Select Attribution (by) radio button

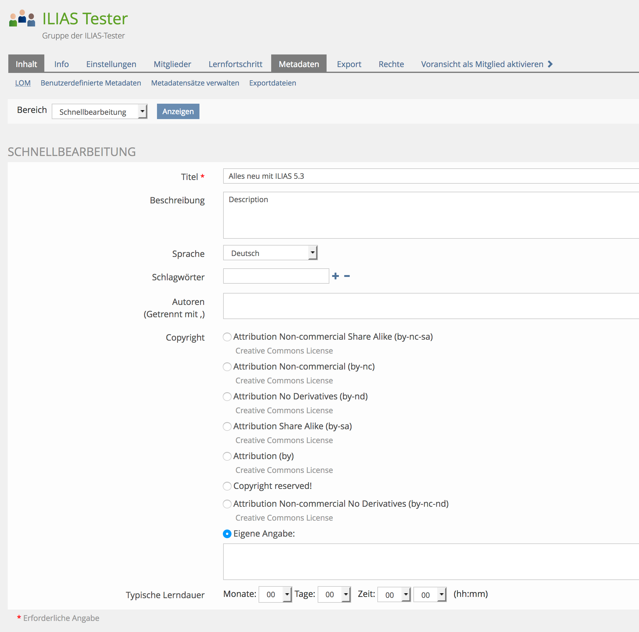click(227, 456)
